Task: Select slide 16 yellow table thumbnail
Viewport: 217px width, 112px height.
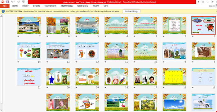Action: click(x=174, y=77)
